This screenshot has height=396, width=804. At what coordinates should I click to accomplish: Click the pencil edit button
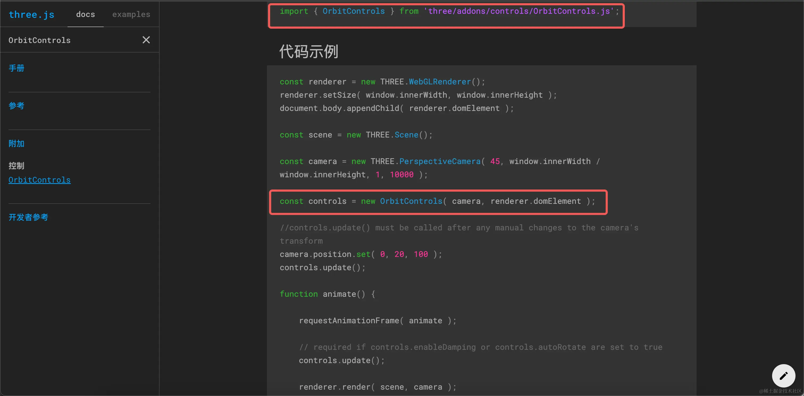point(784,376)
